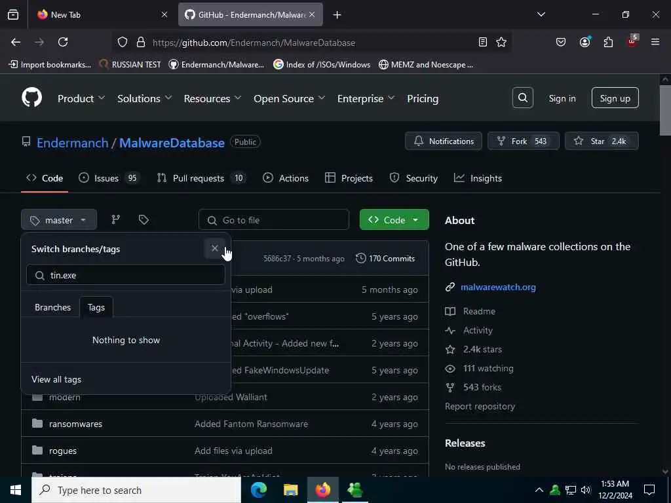671x503 pixels.
Task: Click View all tags link
Action: (56, 379)
